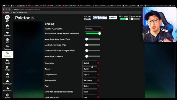
Task: Clear Pujar hotkey red X
Action: click(98, 86)
